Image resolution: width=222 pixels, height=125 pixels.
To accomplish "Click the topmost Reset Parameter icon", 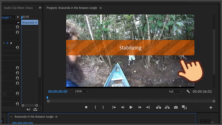I will (x=17, y=27).
